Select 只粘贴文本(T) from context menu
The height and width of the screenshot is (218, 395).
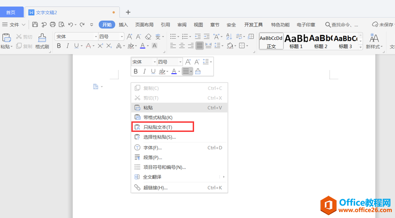pos(158,127)
